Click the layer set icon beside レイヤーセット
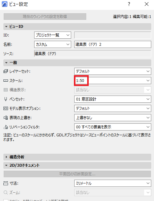Screen dimensions: 154x201 [x=6, y=71]
